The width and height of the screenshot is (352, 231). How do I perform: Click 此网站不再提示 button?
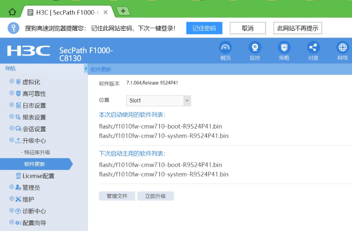coord(297,28)
